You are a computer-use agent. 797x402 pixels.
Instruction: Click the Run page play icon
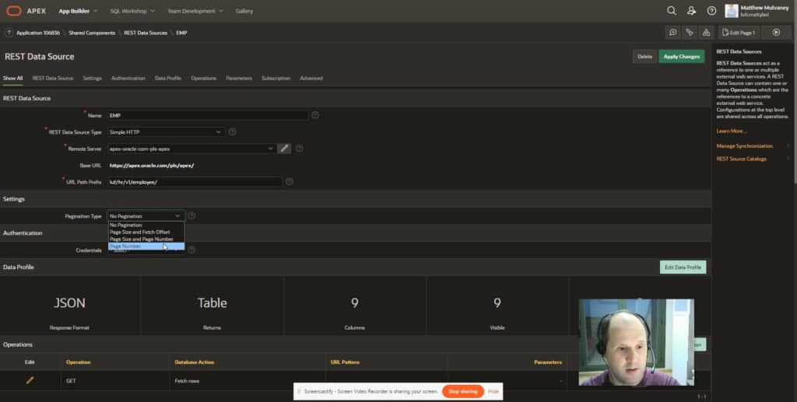[x=776, y=33]
